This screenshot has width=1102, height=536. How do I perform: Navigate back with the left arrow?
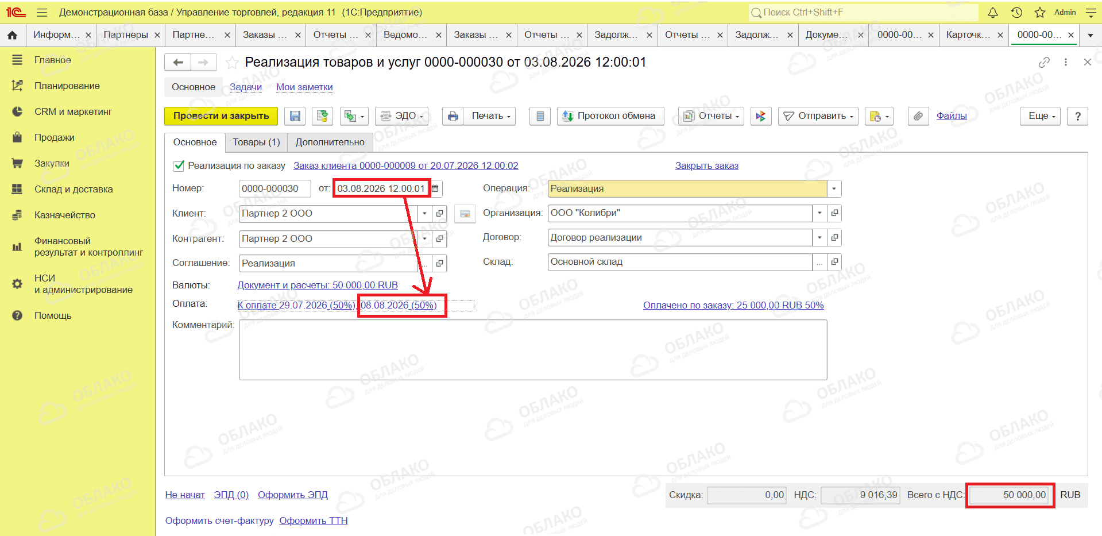coord(178,62)
